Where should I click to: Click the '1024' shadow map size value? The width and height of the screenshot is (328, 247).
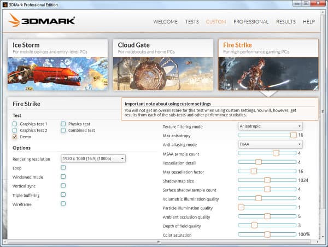303,180
